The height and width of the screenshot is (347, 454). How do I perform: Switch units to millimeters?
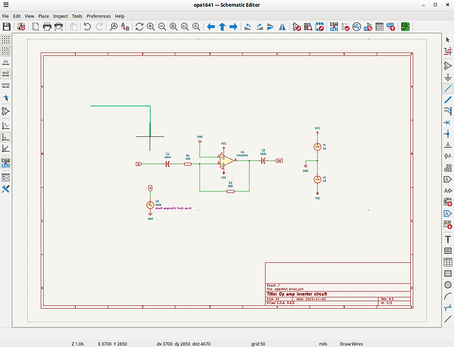click(6, 86)
